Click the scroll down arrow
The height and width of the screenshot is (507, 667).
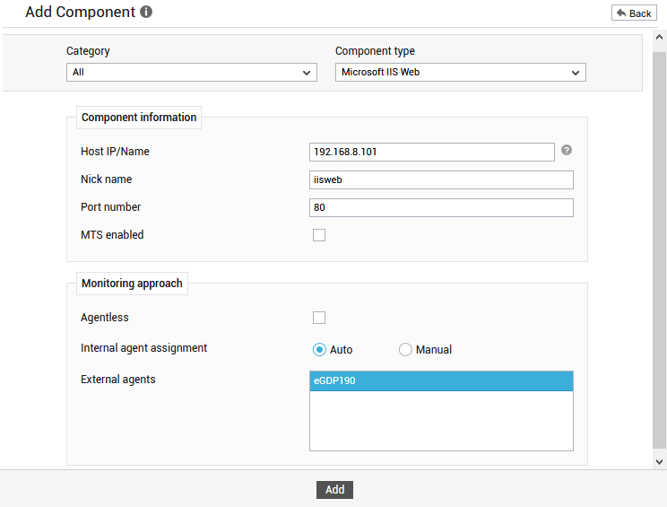click(659, 462)
